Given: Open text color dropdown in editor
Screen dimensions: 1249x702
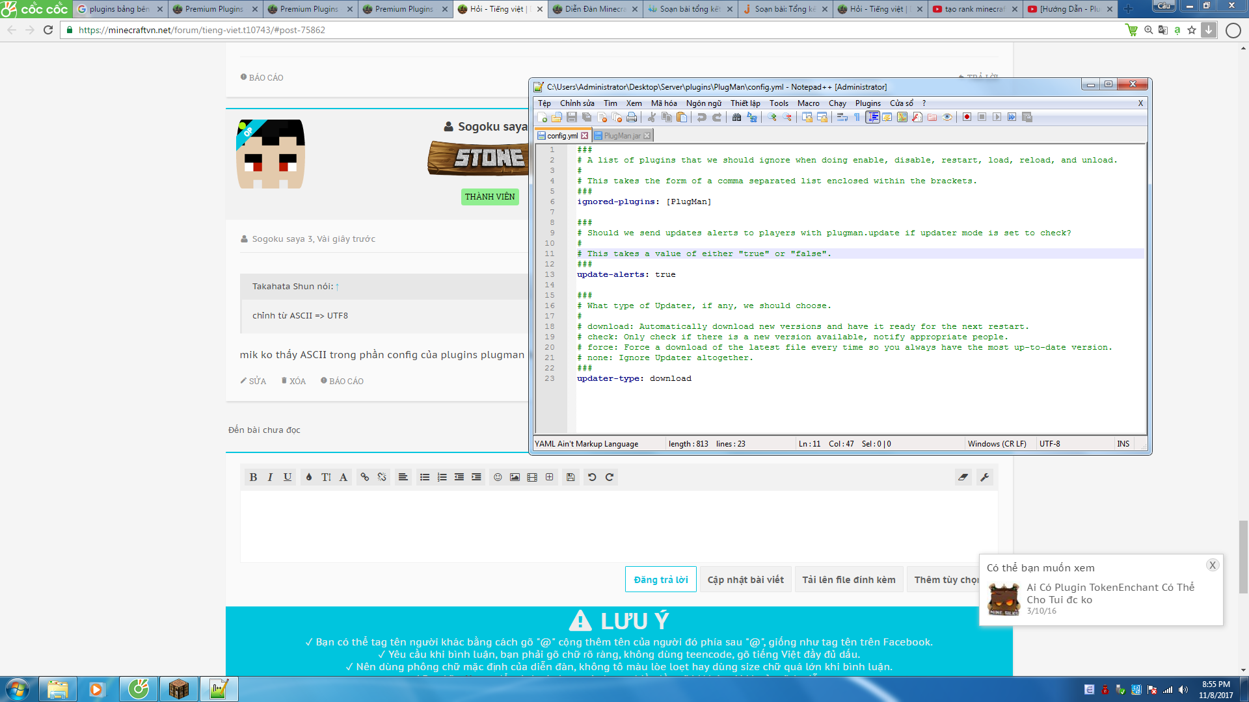Looking at the screenshot, I should pyautogui.click(x=308, y=477).
